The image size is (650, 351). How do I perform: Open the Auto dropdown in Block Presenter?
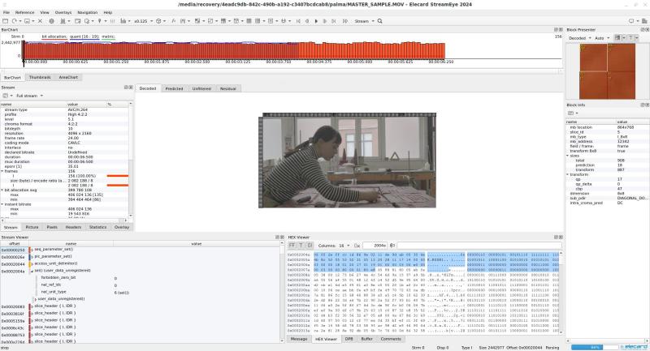[602, 38]
